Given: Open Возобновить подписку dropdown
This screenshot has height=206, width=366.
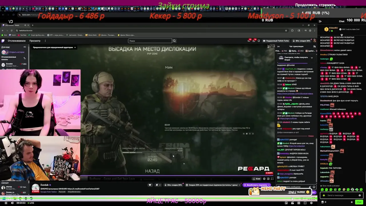Looking at the screenshot, I should tap(256, 185).
